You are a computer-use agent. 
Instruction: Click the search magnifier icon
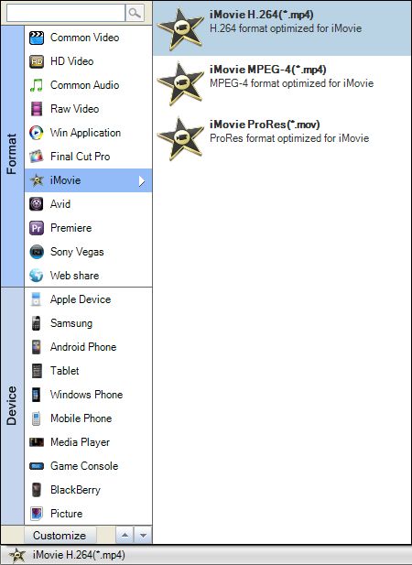coord(135,13)
